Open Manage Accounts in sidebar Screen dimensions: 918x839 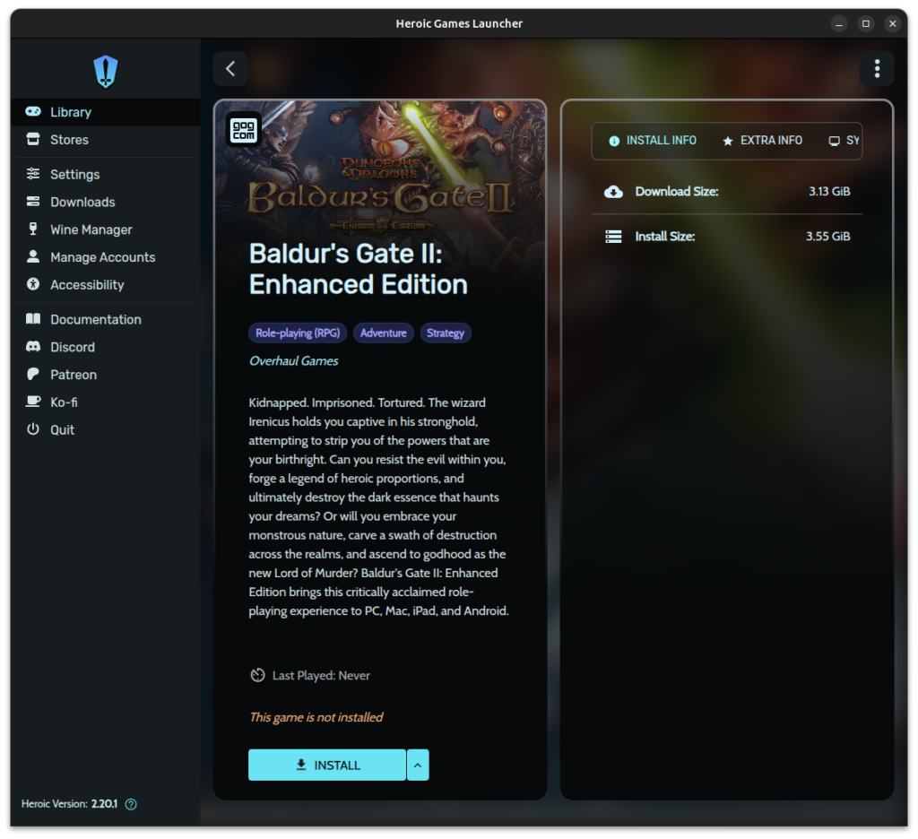point(102,257)
